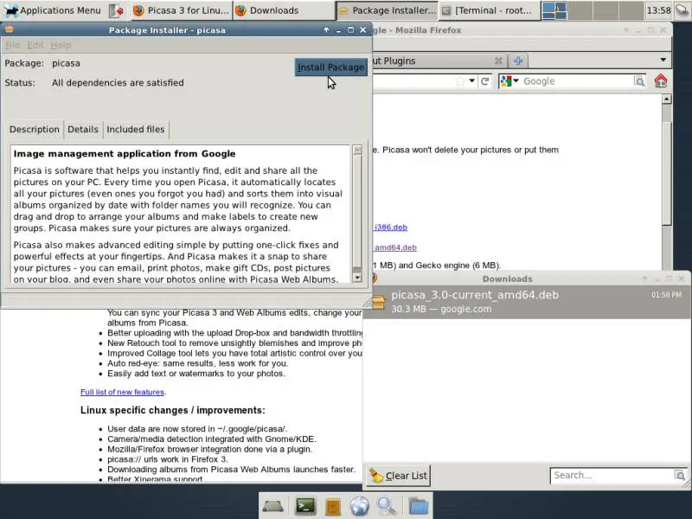Open the Google search engine dropdown
The width and height of the screenshot is (692, 519).
point(509,81)
